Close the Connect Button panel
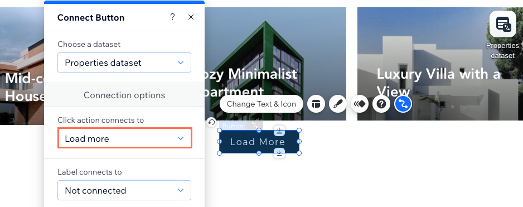The image size is (523, 207). (191, 17)
